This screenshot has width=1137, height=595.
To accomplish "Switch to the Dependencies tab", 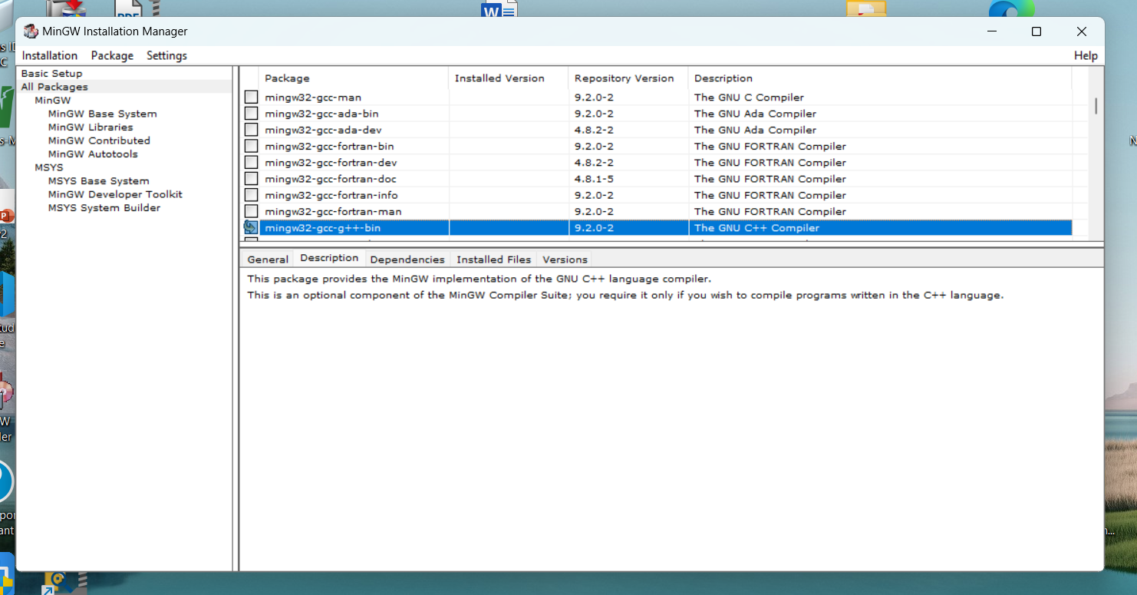I will (x=407, y=259).
